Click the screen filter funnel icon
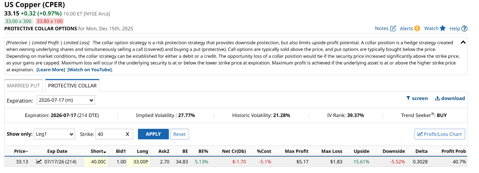 (x=408, y=98)
